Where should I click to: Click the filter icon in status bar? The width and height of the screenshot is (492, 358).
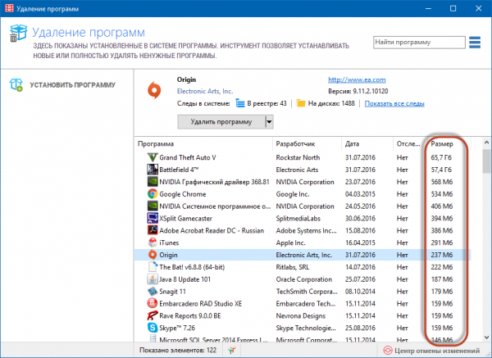pos(232,351)
